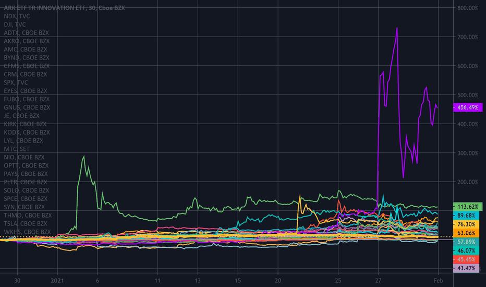Click the 20 date label on time axis
The image size is (486, 287).
click(x=278, y=281)
